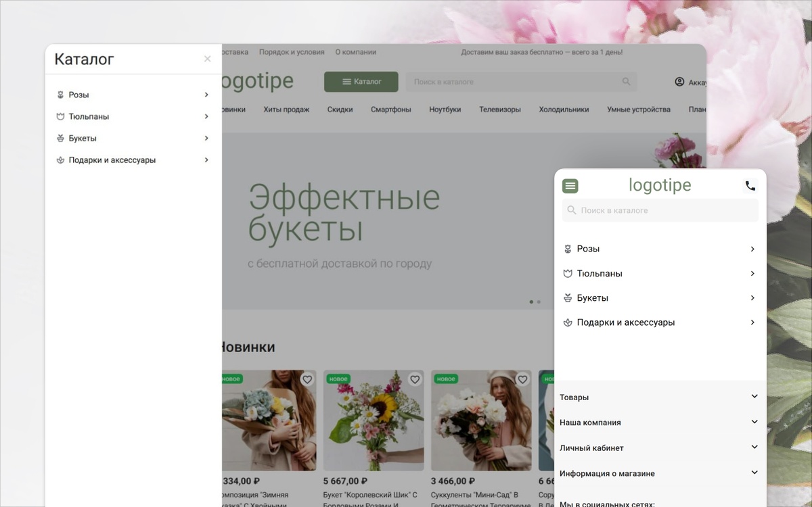Viewport: 812px width, 507px height.
Task: Click the magnifier icon in desktop search bar
Action: tap(626, 82)
